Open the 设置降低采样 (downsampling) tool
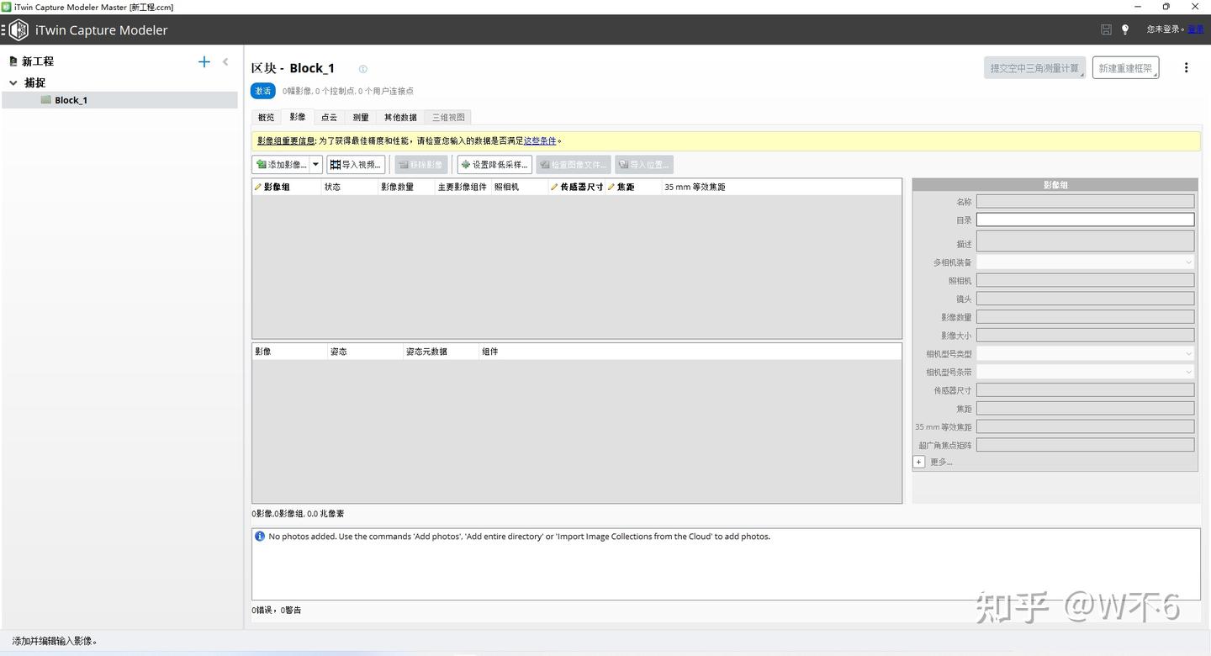Viewport: 1211px width, 656px height. 494,164
